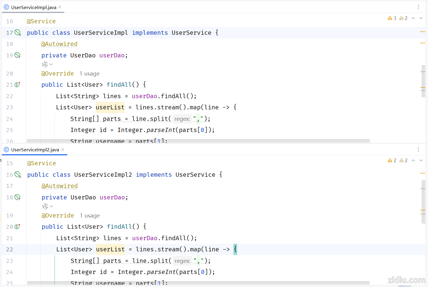Viewport: 428px width, 287px height.
Task: Open the three-dot tab options menu for top editor
Action: (418, 7)
